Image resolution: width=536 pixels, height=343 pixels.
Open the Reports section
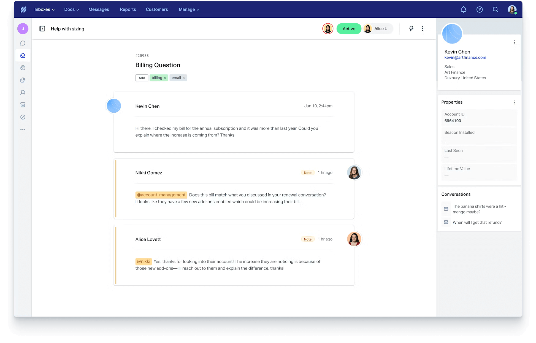point(128,10)
